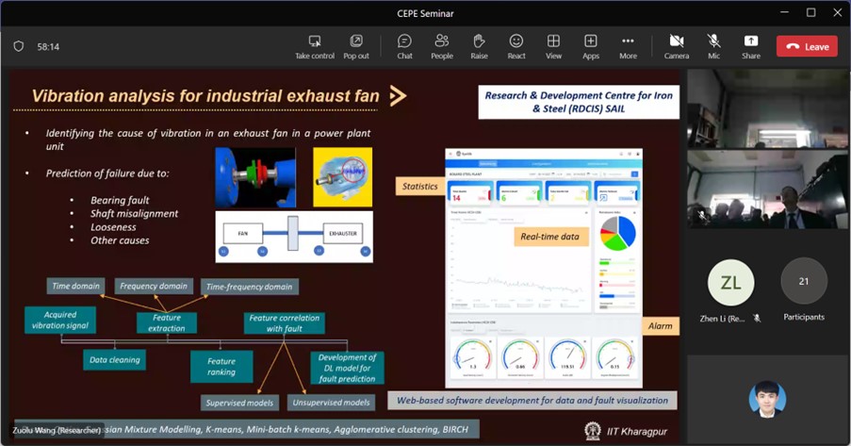Click the shield security icon
The height and width of the screenshot is (446, 851).
coord(18,46)
